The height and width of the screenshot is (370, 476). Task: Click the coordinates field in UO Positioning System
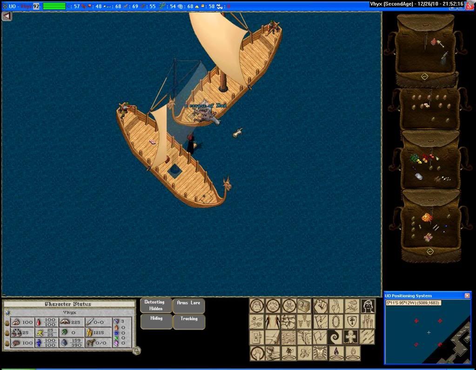point(413,303)
